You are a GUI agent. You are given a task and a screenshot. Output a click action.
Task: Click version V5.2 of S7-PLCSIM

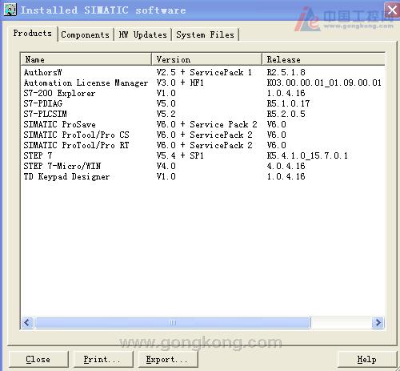[x=166, y=114]
